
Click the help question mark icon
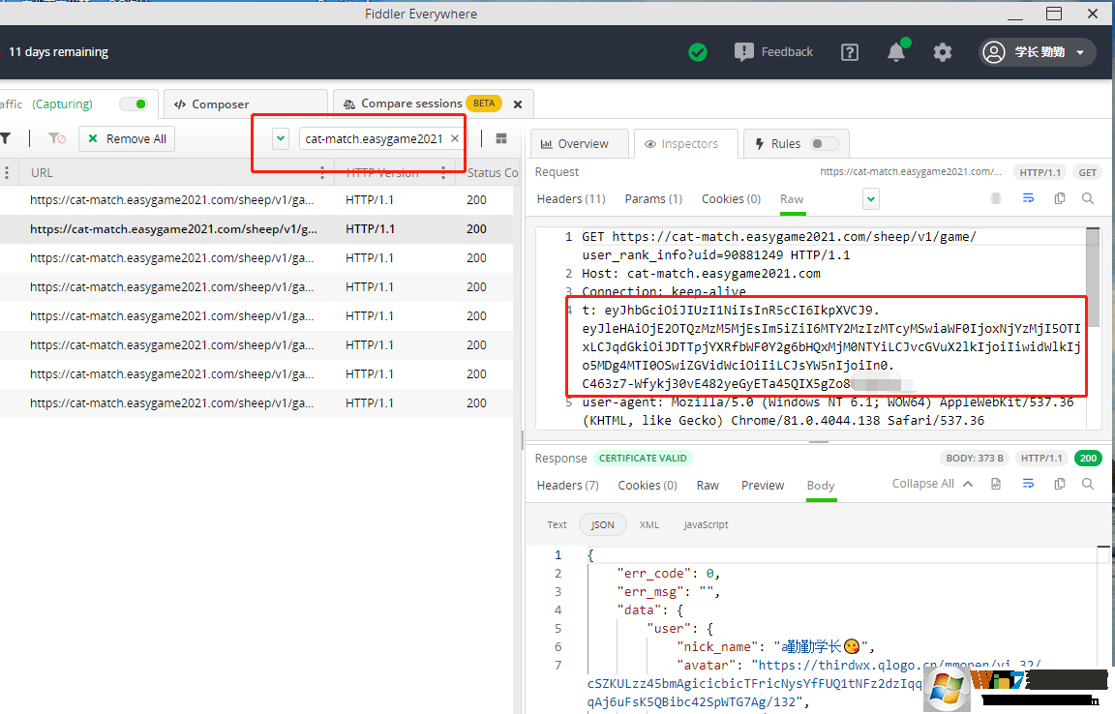(x=849, y=52)
